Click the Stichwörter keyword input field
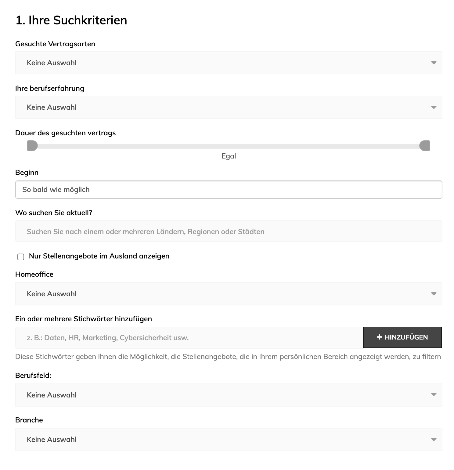Image resolution: width=454 pixels, height=470 pixels. [189, 337]
